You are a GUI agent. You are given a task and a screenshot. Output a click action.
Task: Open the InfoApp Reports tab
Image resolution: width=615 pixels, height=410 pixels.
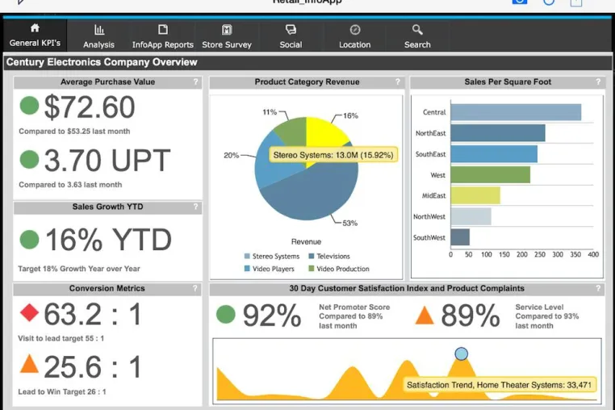[163, 36]
